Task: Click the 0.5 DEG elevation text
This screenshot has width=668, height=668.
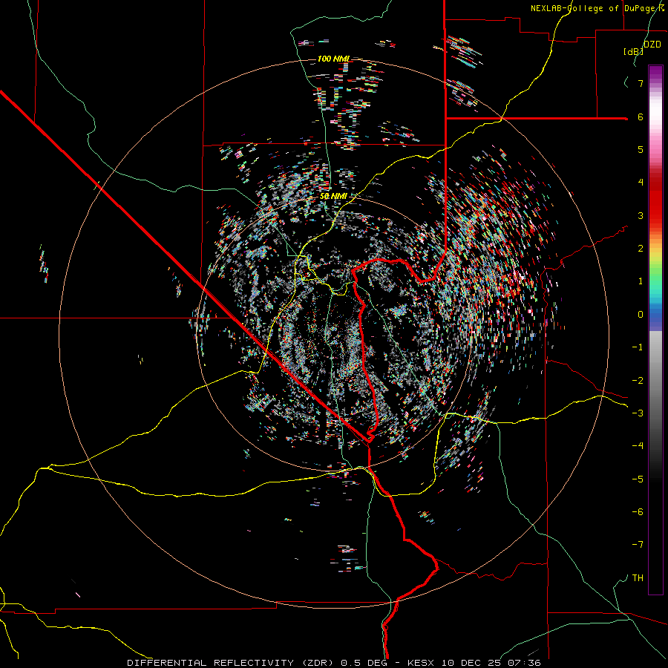Action: point(364,663)
